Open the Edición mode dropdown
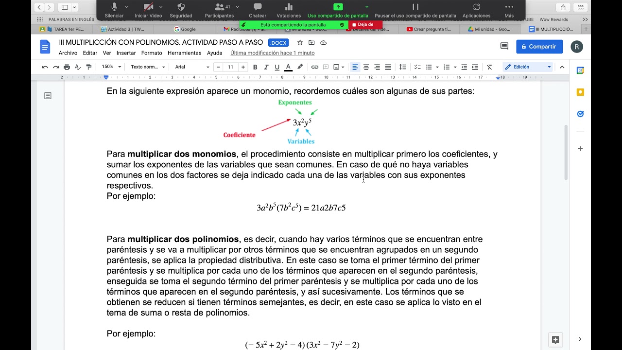 528,67
